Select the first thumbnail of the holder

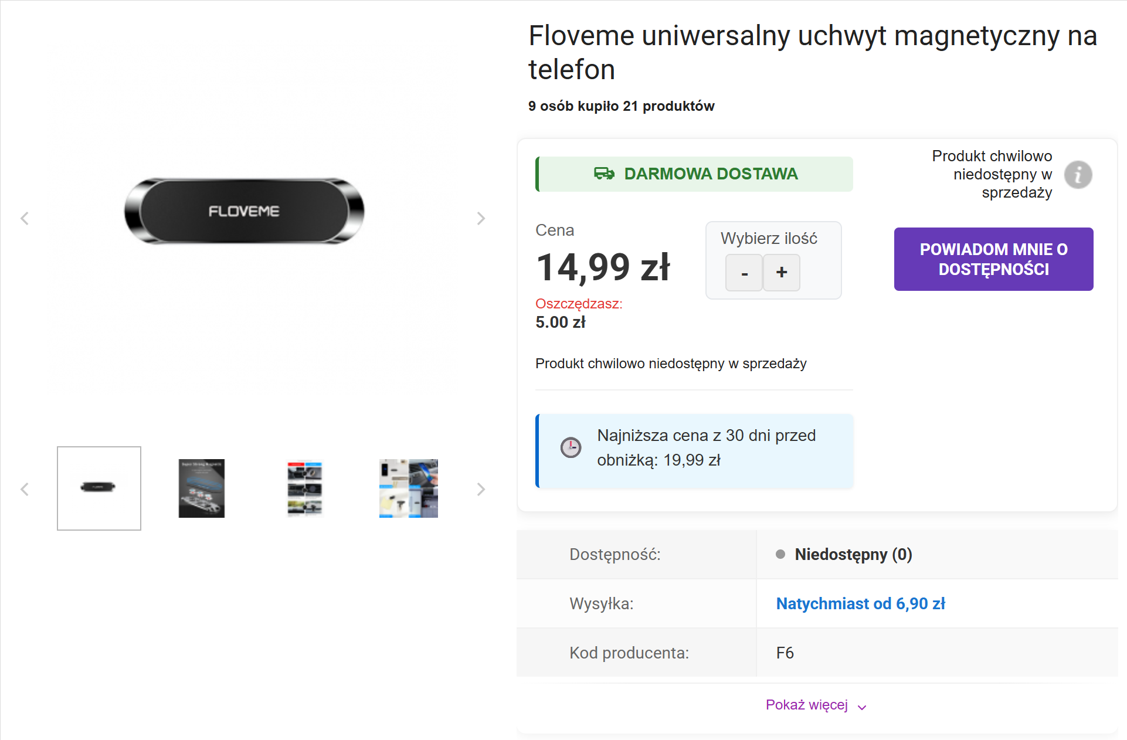pos(99,488)
